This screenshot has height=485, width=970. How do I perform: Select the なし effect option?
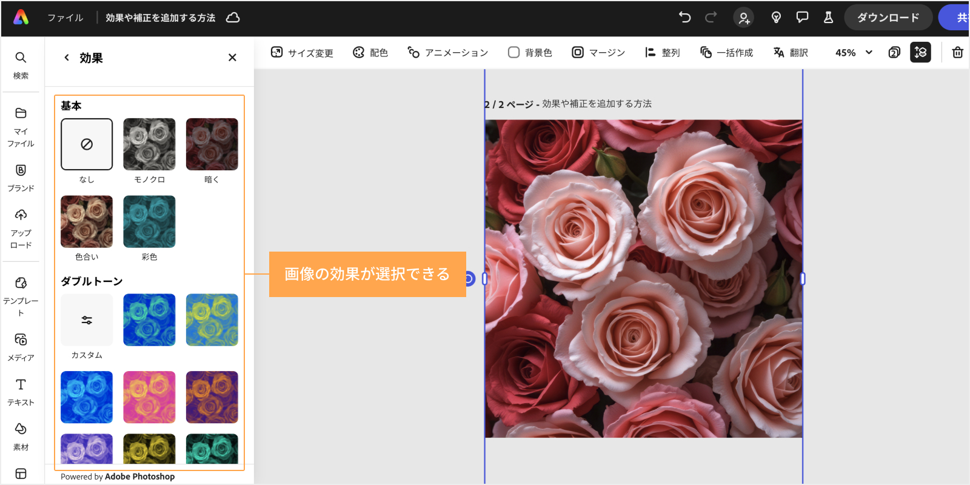click(x=87, y=144)
